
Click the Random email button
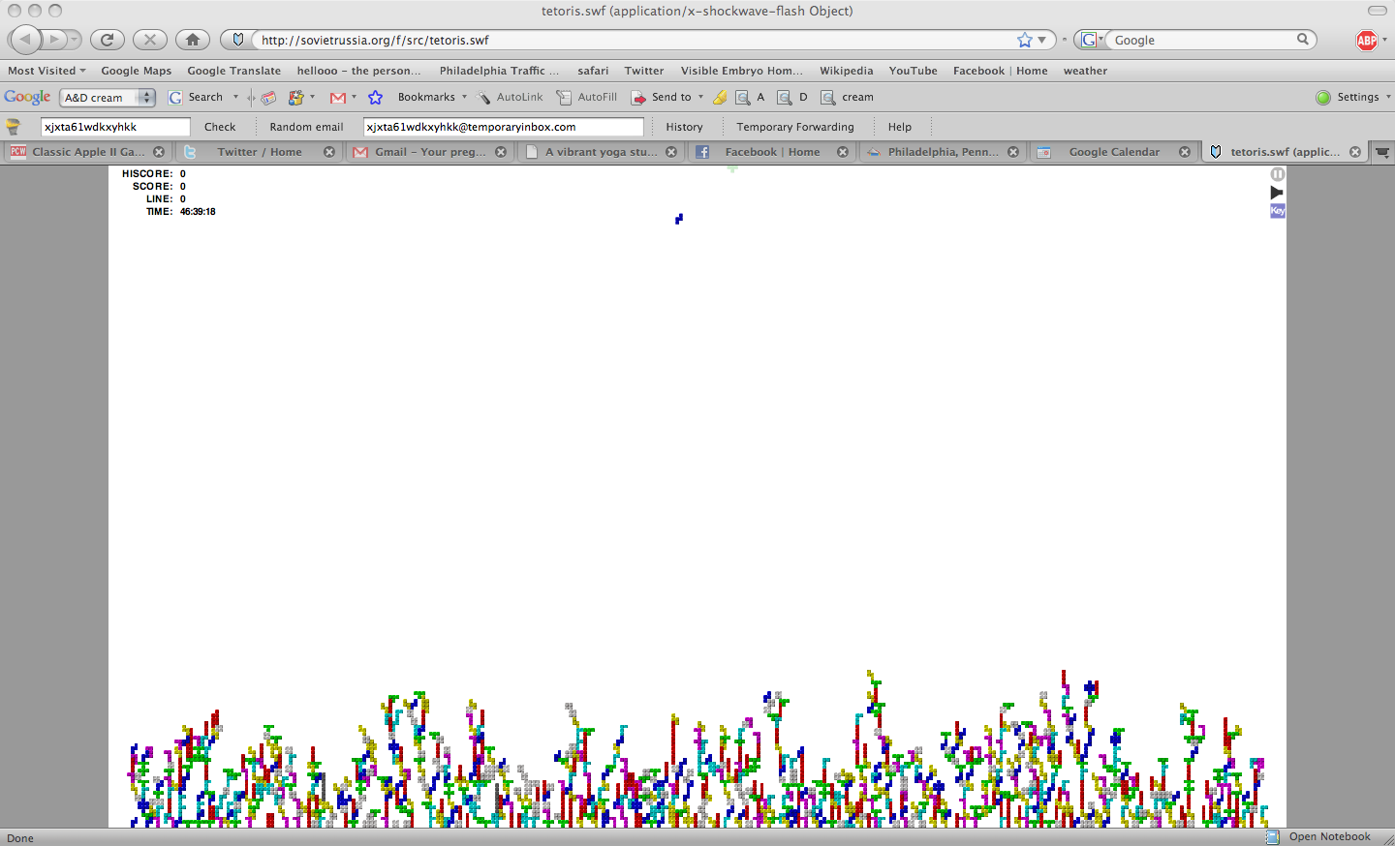click(306, 127)
